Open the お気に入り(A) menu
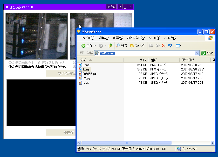 pyautogui.click(x=136, y=38)
